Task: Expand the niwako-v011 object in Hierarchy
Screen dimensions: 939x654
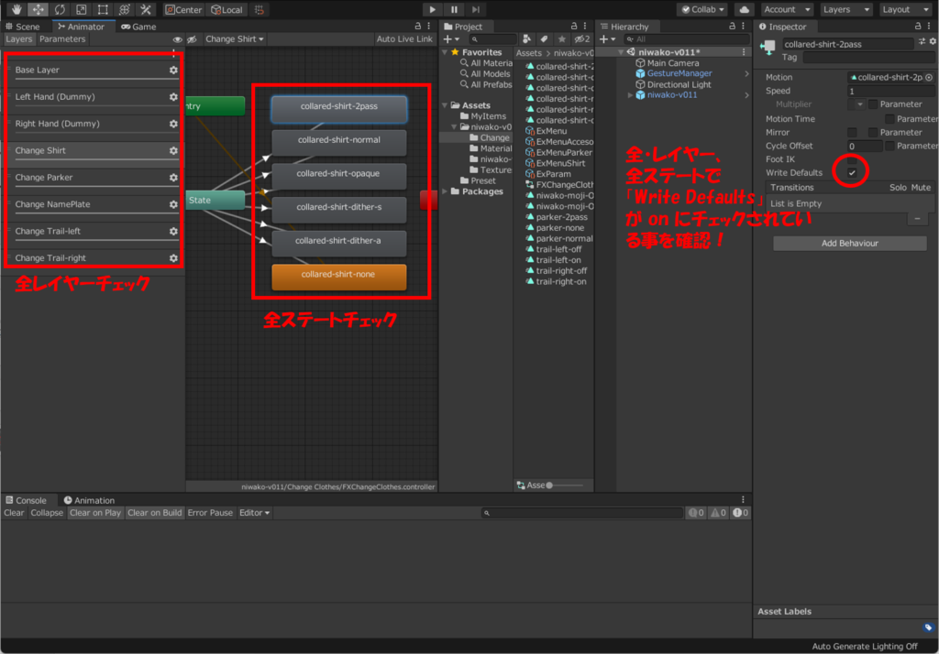Action: pos(630,95)
